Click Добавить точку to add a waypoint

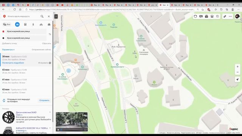tap(9, 43)
